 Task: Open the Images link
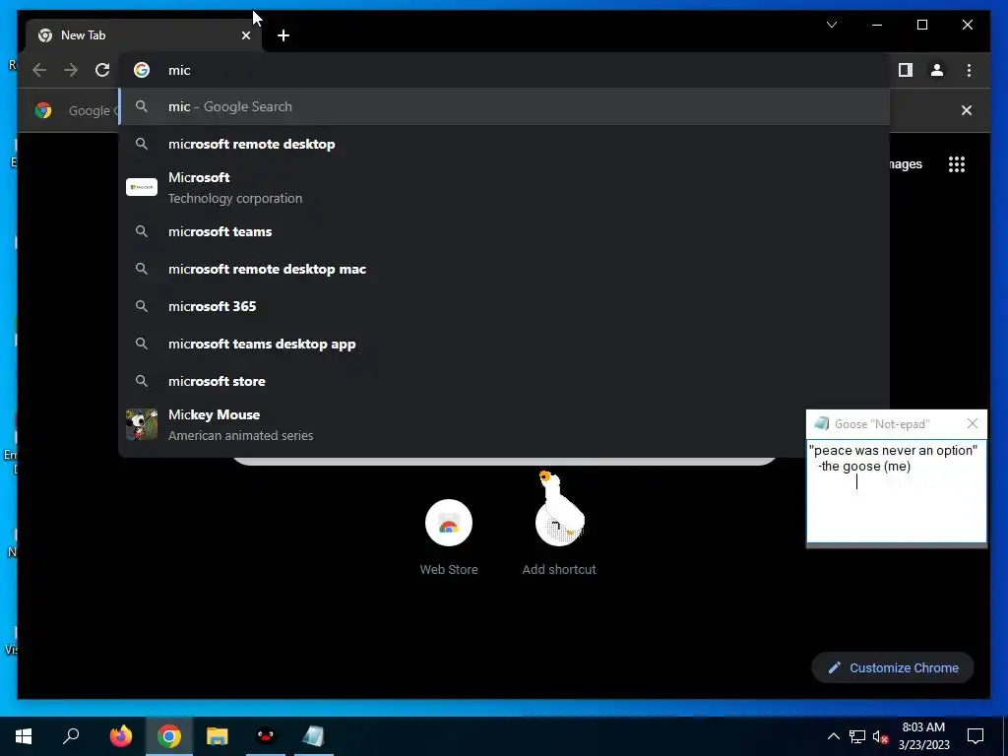pos(906,164)
